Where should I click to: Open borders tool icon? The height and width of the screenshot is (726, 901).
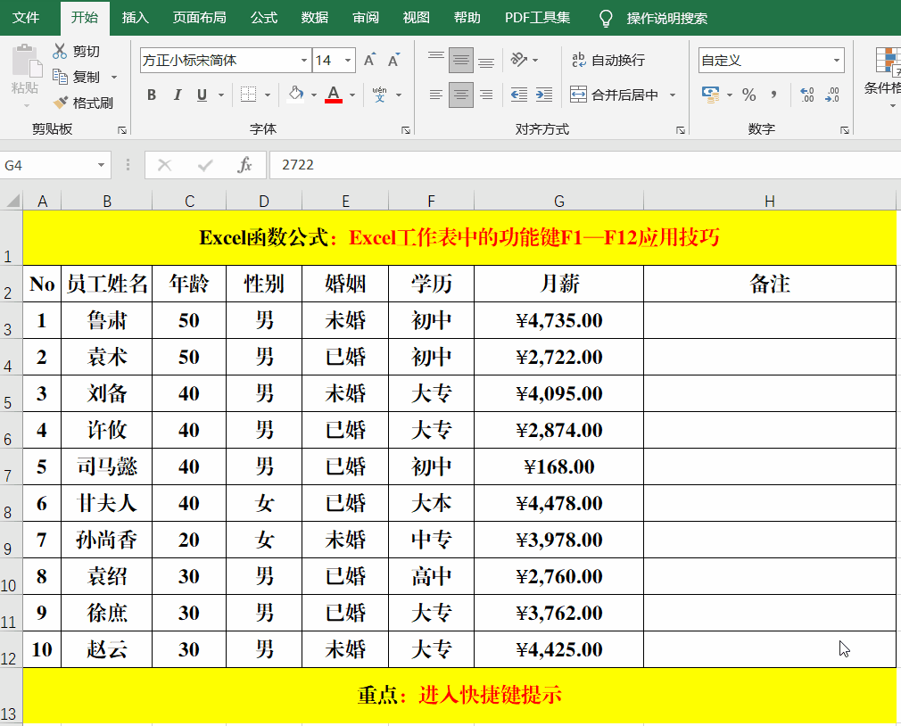pyautogui.click(x=248, y=95)
